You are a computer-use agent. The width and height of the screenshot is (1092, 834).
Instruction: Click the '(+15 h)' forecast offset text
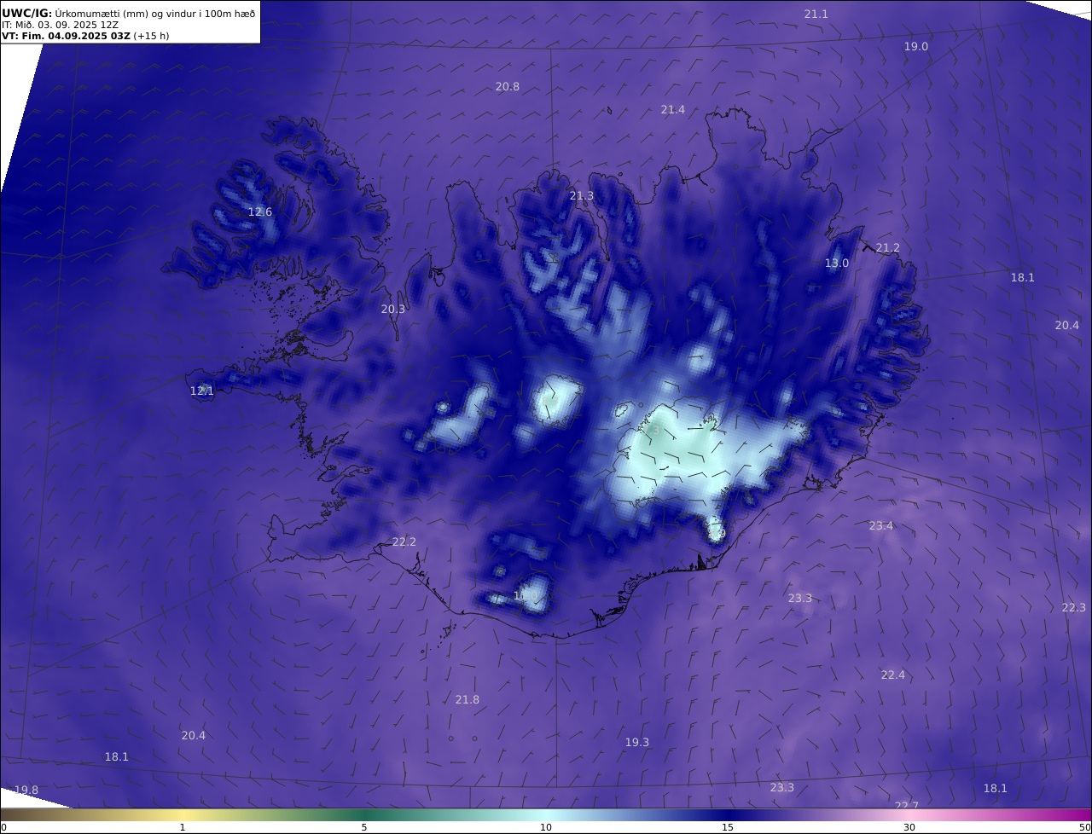(x=152, y=36)
